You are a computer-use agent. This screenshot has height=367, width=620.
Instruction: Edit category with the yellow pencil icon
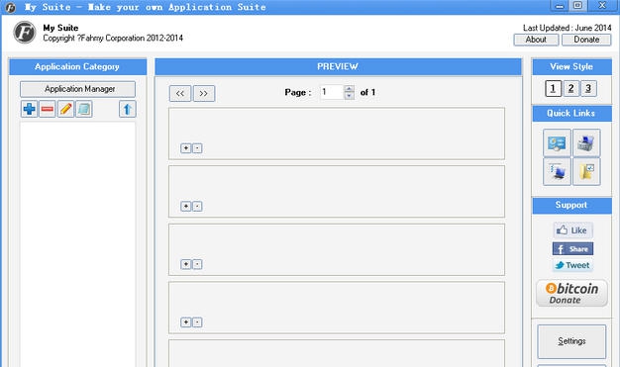coord(65,109)
